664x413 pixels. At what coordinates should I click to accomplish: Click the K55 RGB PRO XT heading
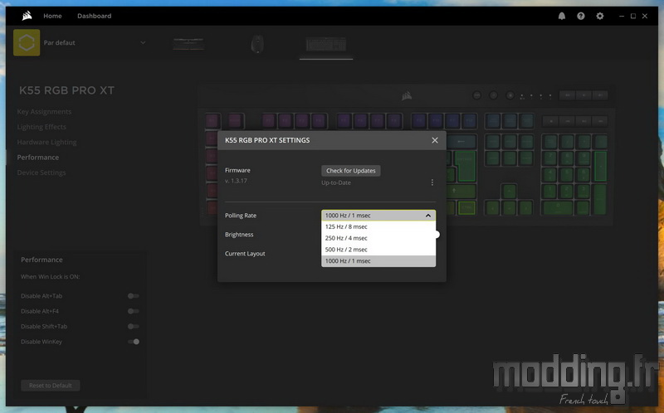click(66, 90)
